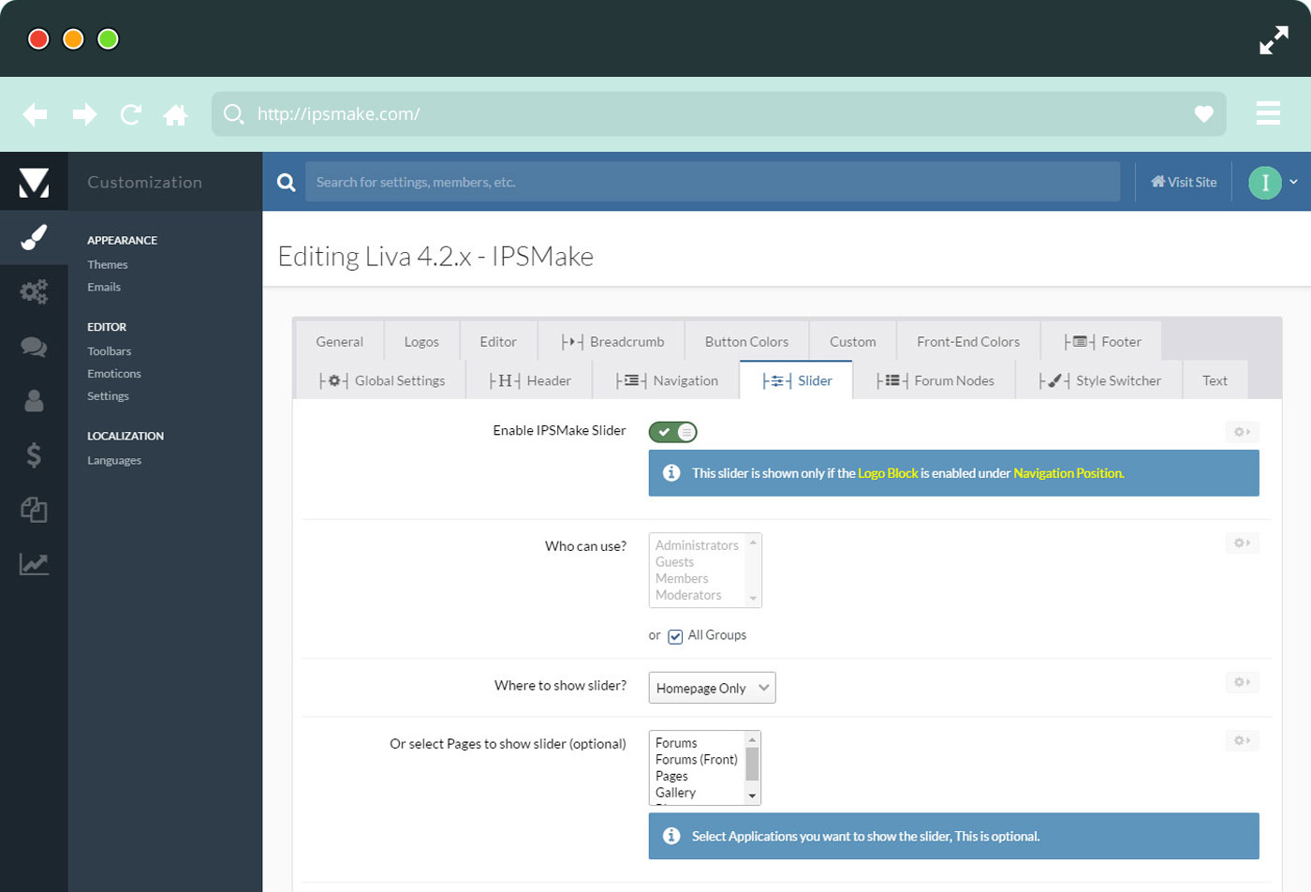Screen dimensions: 1311x892
Task: Open the Where to show slider dropdown
Action: click(x=712, y=688)
